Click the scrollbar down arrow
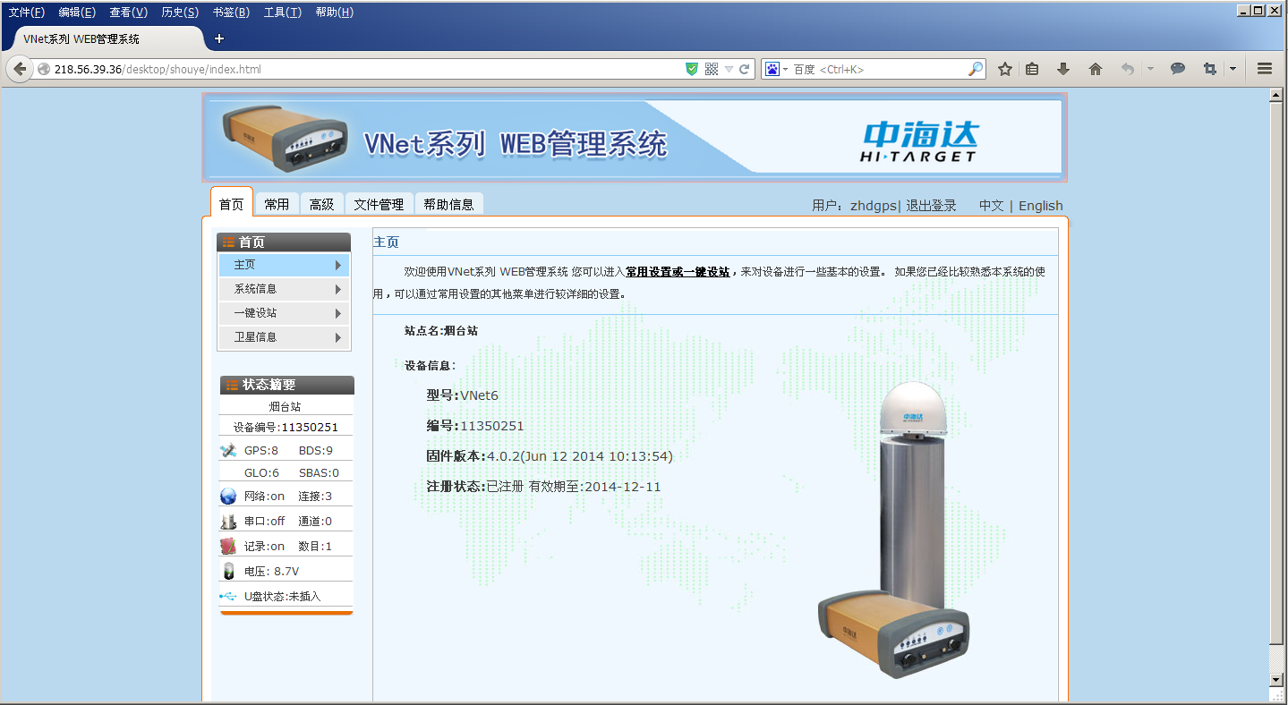Image resolution: width=1288 pixels, height=705 pixels. pos(1276,680)
